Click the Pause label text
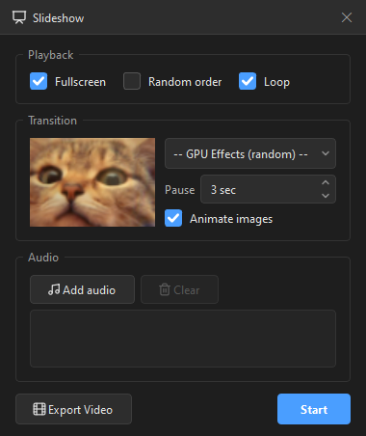Image resolution: width=366 pixels, height=436 pixels. [x=180, y=190]
